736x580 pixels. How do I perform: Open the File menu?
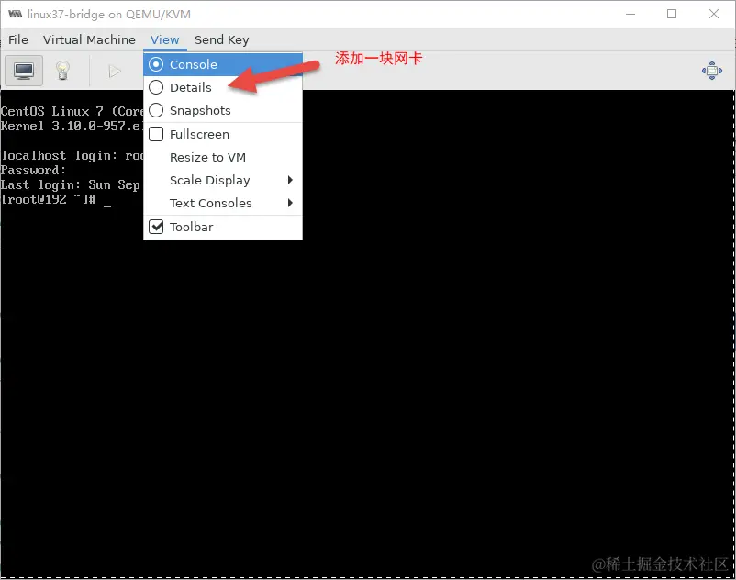click(x=18, y=39)
